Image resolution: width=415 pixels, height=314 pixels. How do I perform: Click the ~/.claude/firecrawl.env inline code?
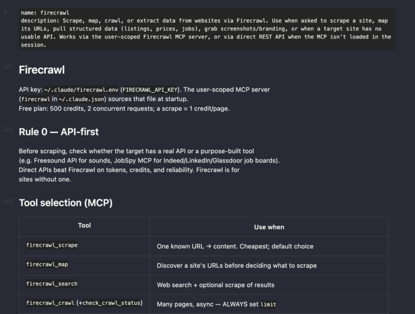(81, 90)
